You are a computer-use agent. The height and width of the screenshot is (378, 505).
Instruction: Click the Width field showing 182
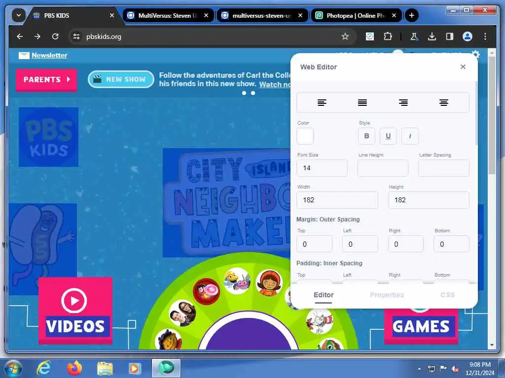[x=337, y=200]
